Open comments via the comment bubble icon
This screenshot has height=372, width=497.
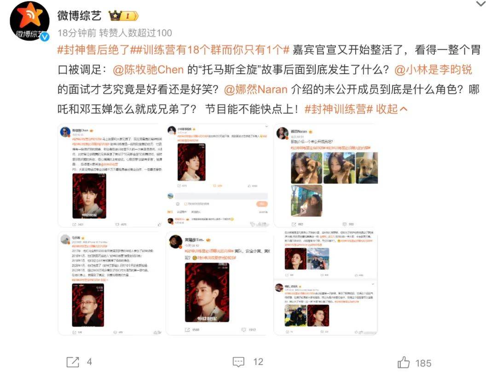tap(238, 362)
